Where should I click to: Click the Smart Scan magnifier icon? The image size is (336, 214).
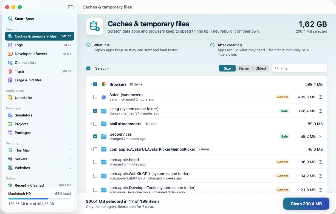pyautogui.click(x=10, y=19)
